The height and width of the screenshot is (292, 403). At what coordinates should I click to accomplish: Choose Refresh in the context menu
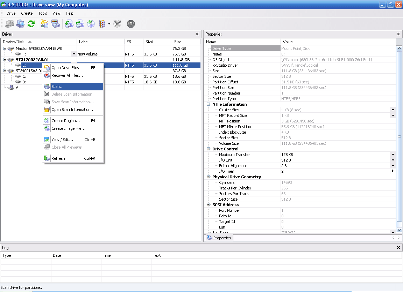(73, 158)
